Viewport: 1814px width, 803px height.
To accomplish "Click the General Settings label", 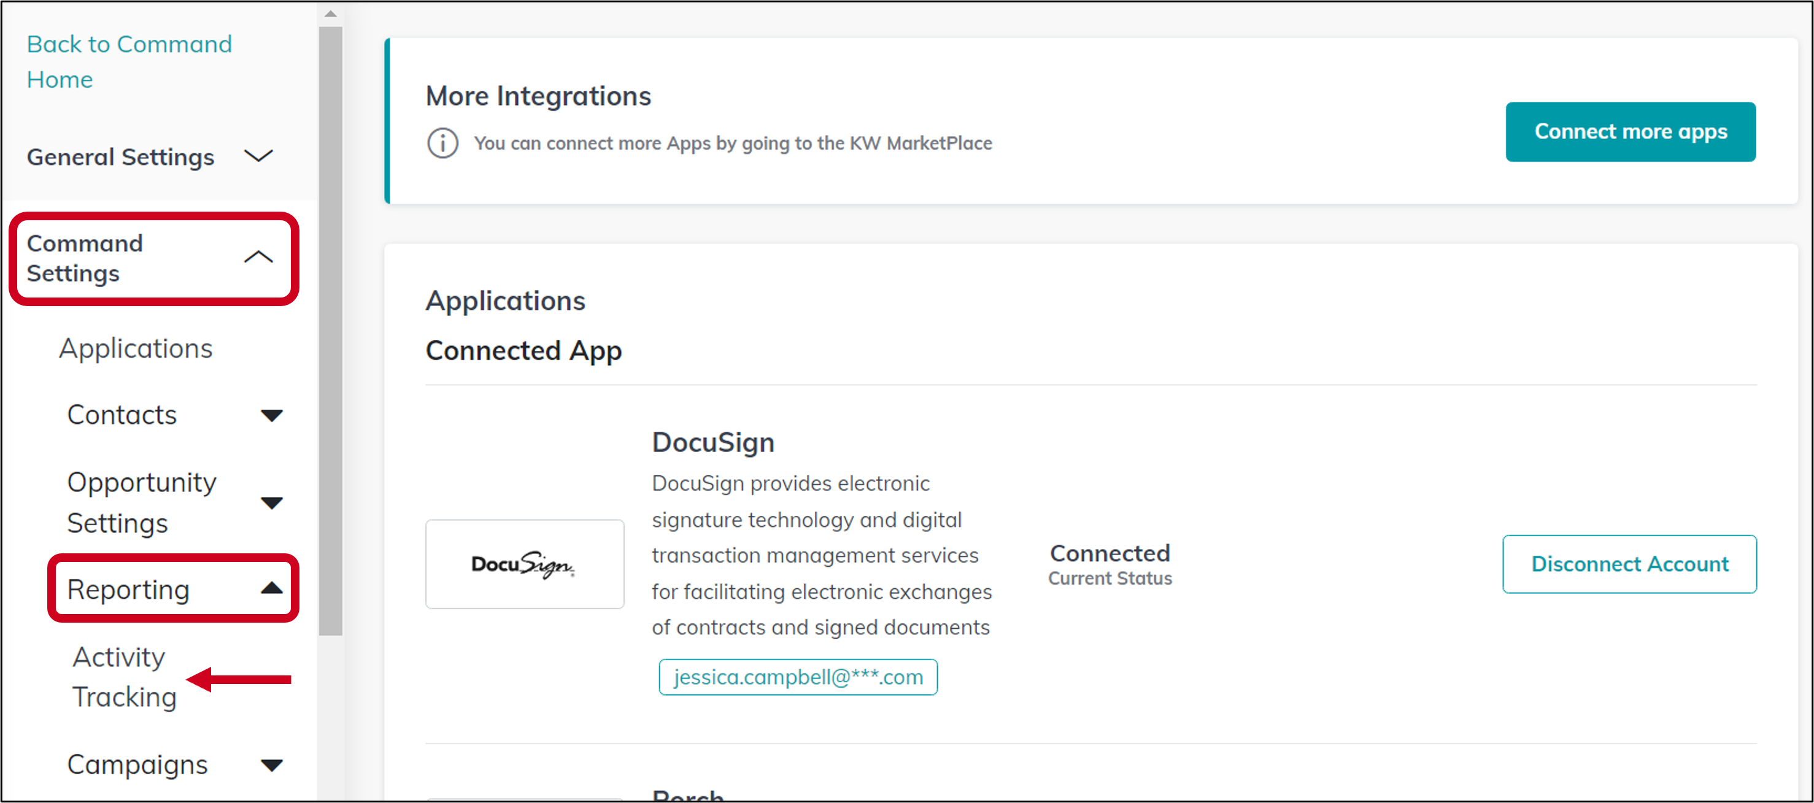I will (x=120, y=156).
